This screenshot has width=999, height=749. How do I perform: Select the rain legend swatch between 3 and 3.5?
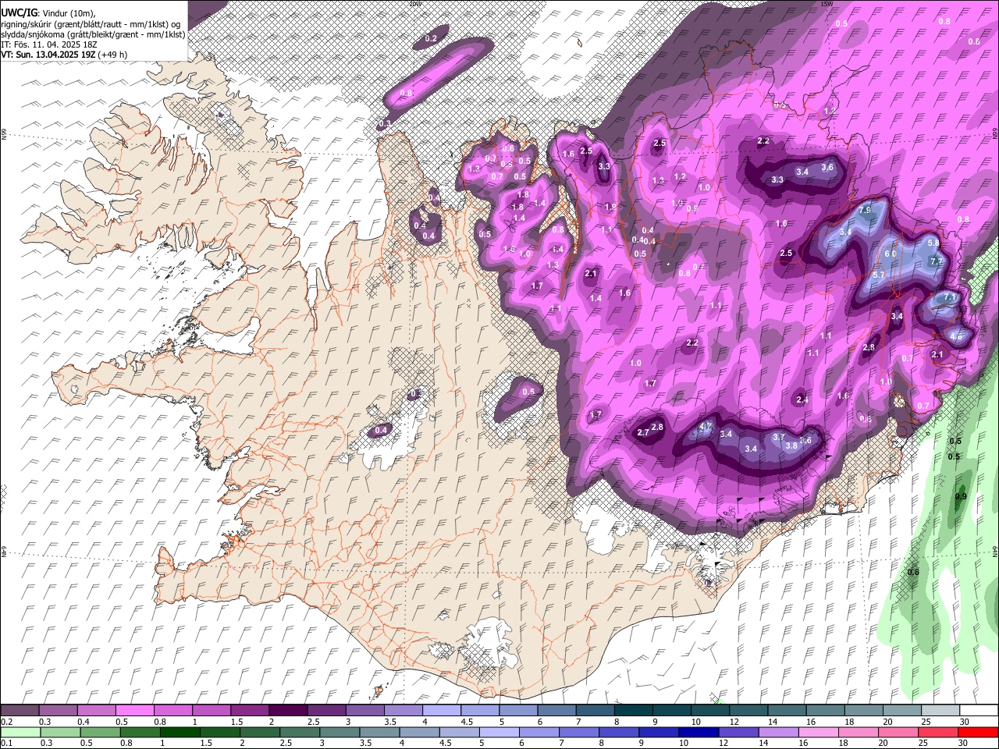[x=338, y=732]
